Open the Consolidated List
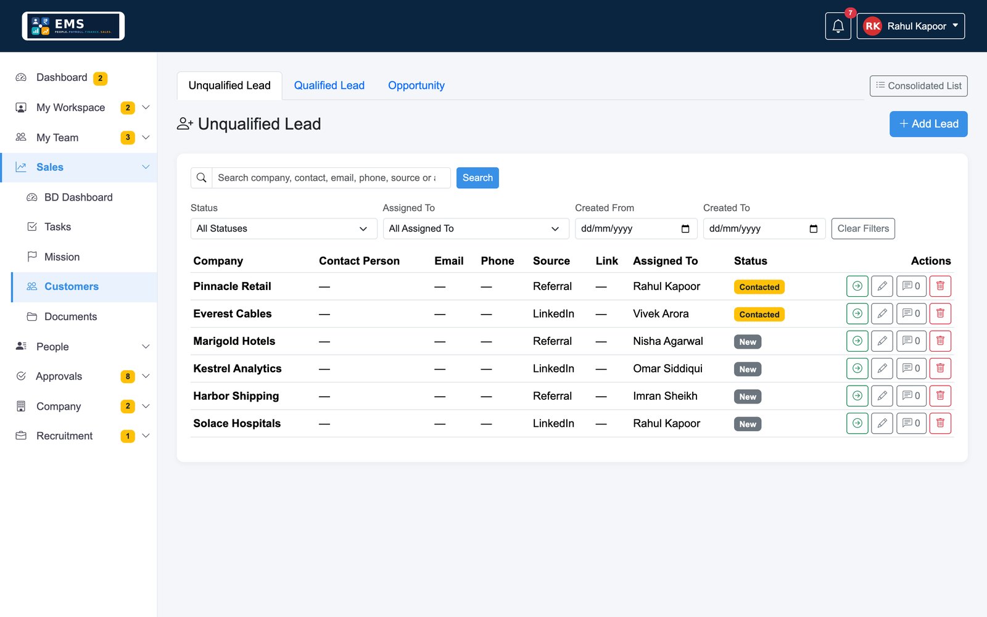The image size is (987, 617). pyautogui.click(x=919, y=86)
